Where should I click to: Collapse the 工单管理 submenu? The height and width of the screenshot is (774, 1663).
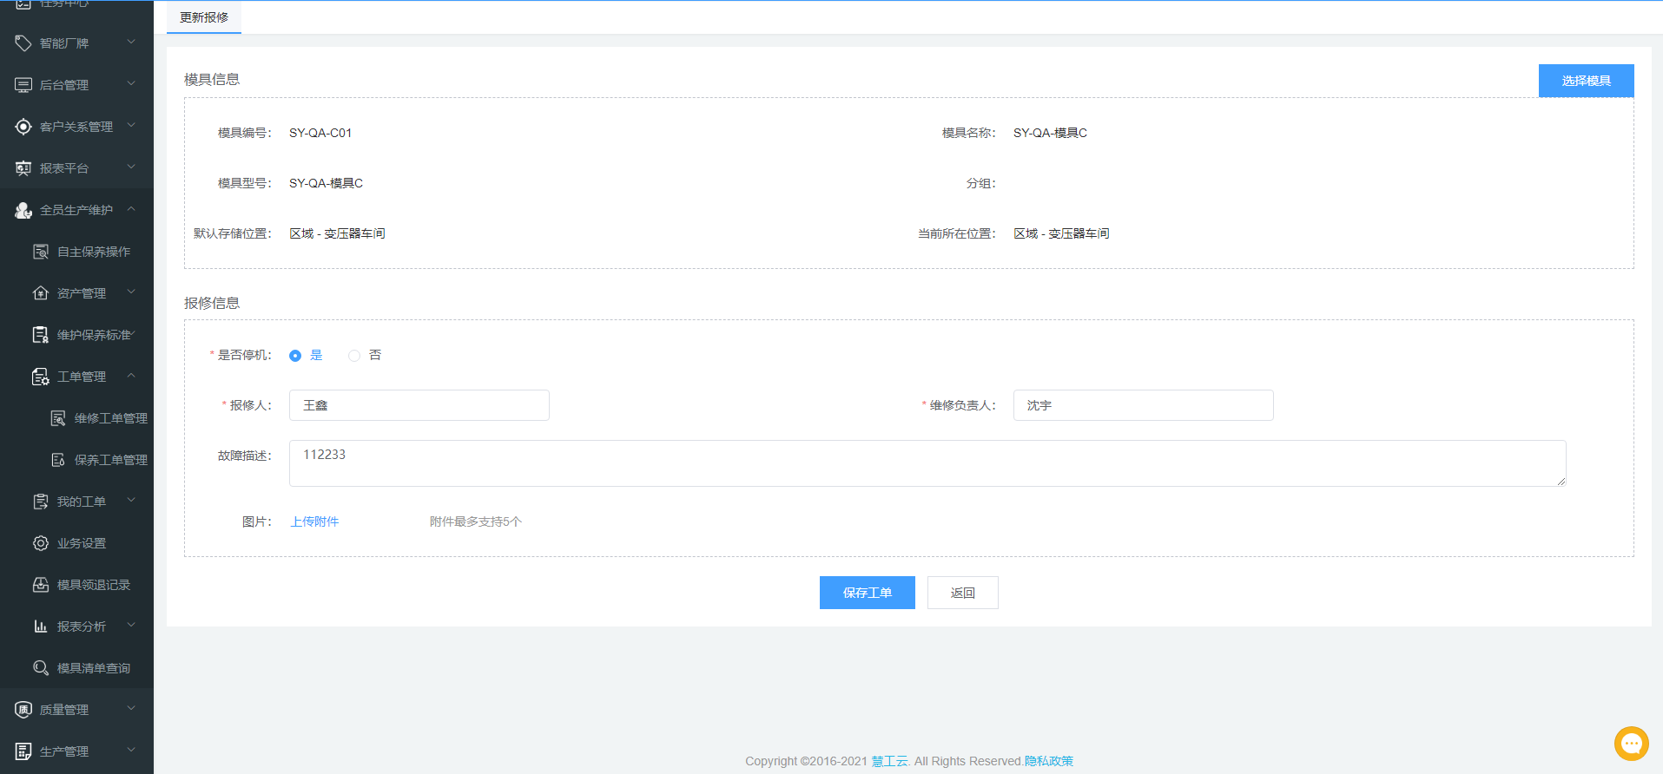(131, 376)
